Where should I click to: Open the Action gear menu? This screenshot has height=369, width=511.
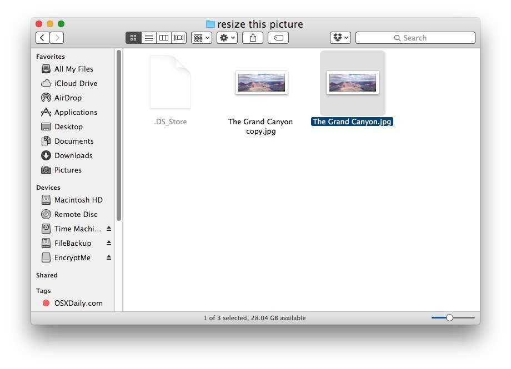[x=227, y=38]
